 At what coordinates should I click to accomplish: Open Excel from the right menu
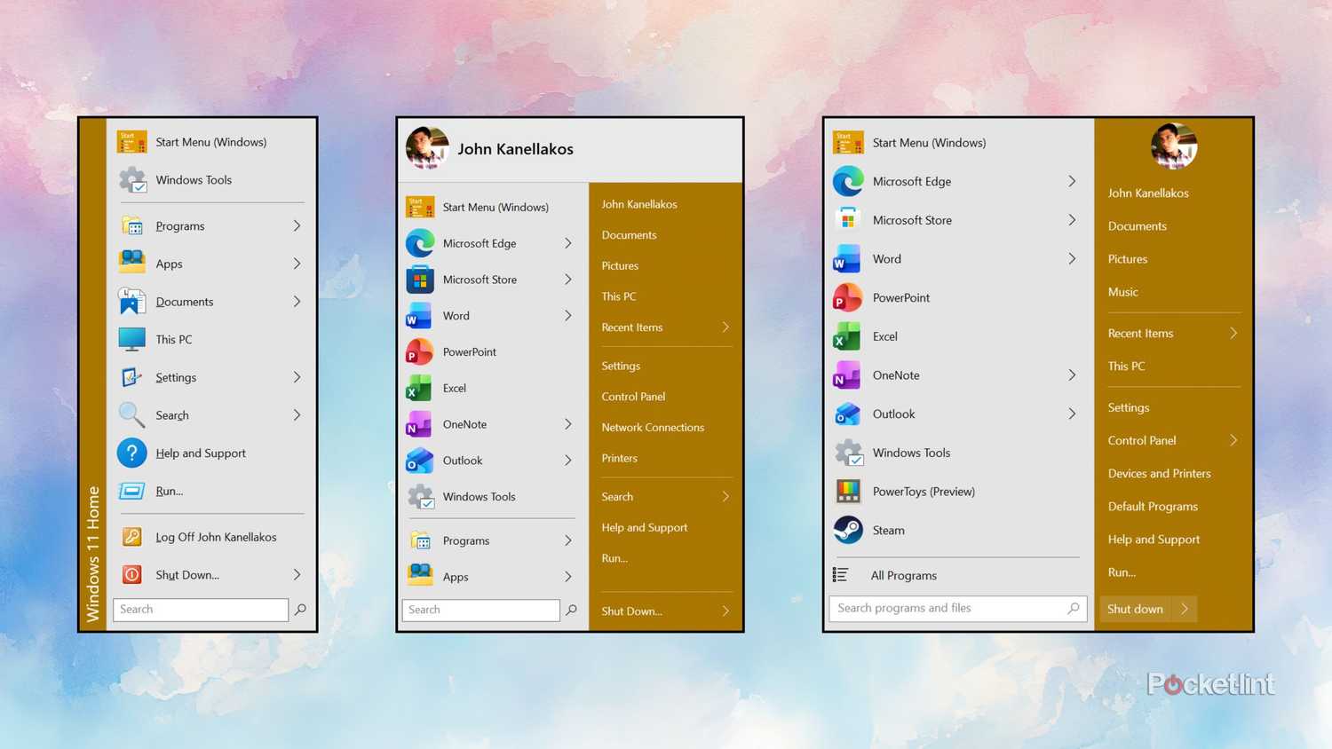(x=884, y=336)
